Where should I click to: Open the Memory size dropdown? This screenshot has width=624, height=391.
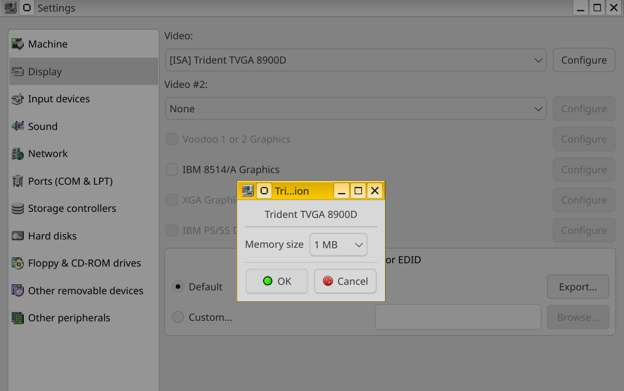pyautogui.click(x=338, y=244)
